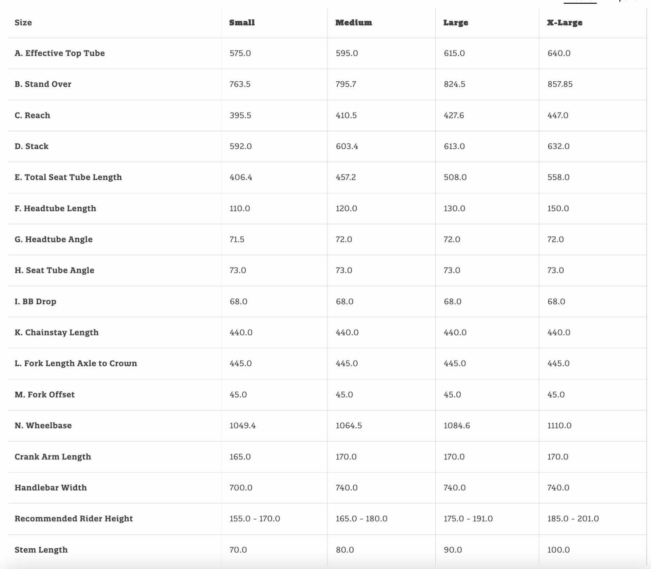The image size is (651, 569).
Task: Click the Small Handlebar Width value 700.0
Action: [241, 488]
